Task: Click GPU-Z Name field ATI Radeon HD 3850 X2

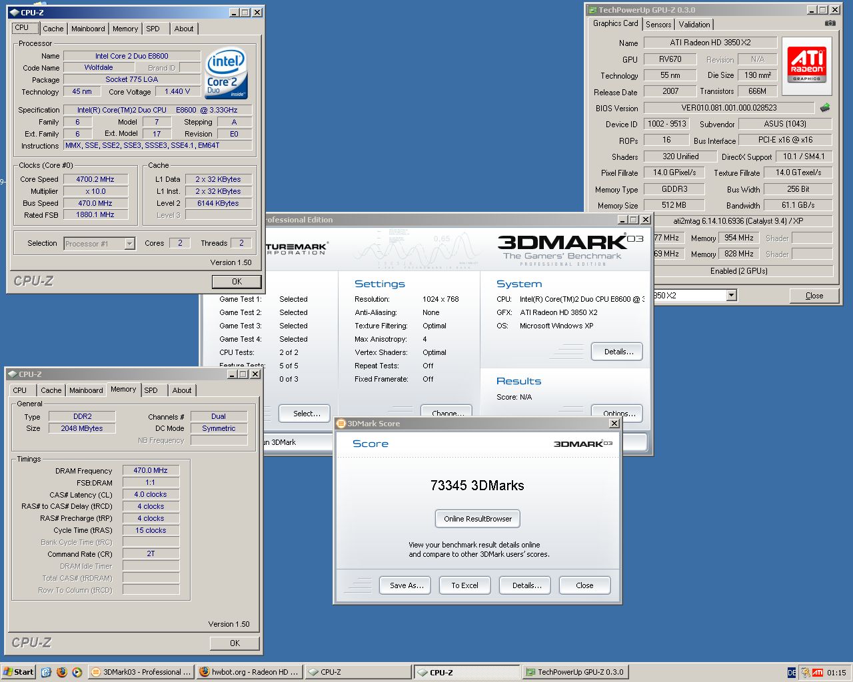Action: pyautogui.click(x=710, y=43)
